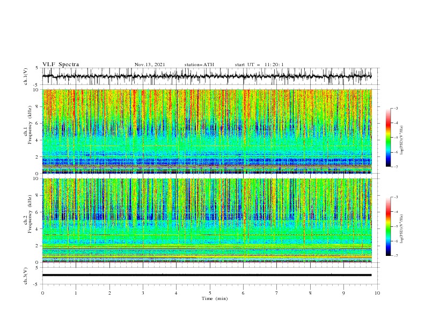
Task: Click the ch.2 "Frequency (kHz)" axis label
Action: tap(30, 214)
